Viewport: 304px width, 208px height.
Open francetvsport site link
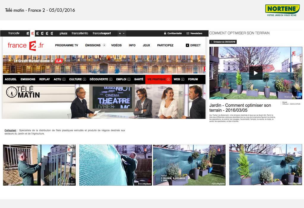(102, 33)
